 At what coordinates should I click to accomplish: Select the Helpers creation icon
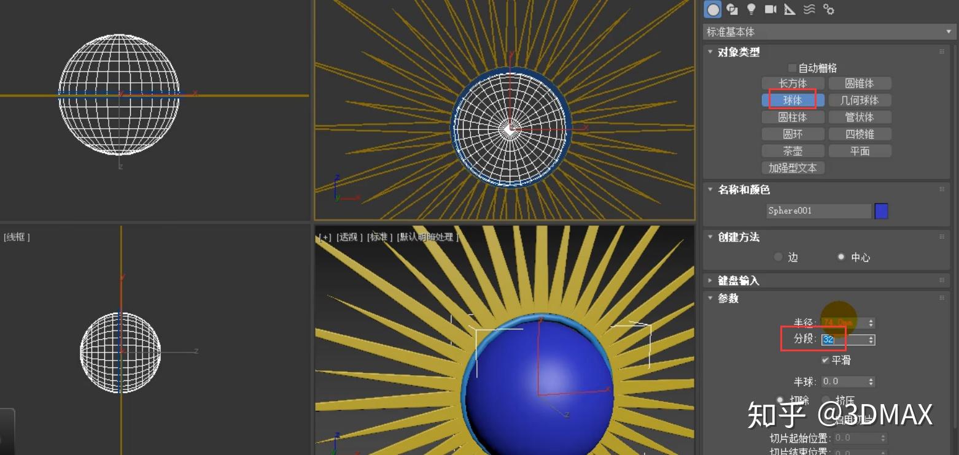tap(790, 9)
